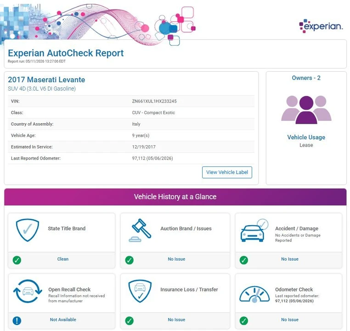Click the SUV 4D engine description text
This screenshot has width=350, height=331.
(42, 89)
